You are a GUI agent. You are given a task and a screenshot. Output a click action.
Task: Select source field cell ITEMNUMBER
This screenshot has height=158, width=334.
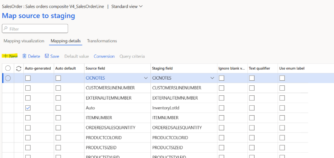(x=117, y=118)
